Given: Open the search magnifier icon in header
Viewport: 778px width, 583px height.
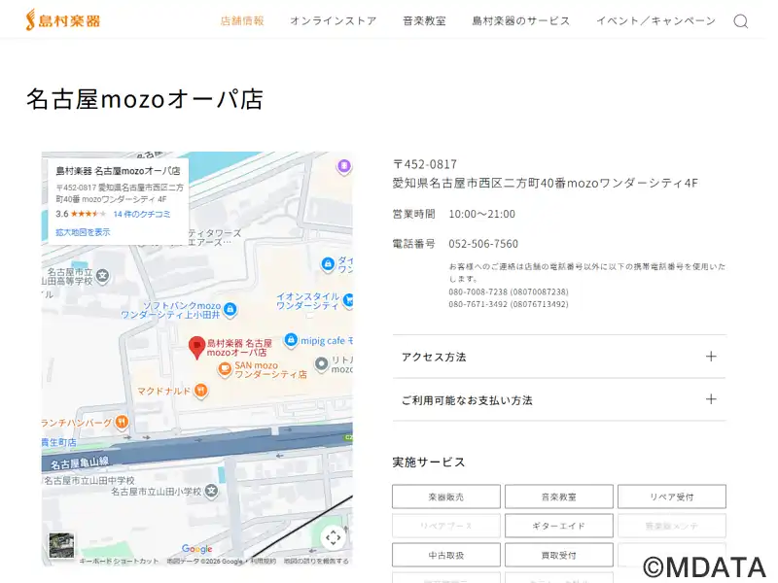Looking at the screenshot, I should (x=741, y=21).
